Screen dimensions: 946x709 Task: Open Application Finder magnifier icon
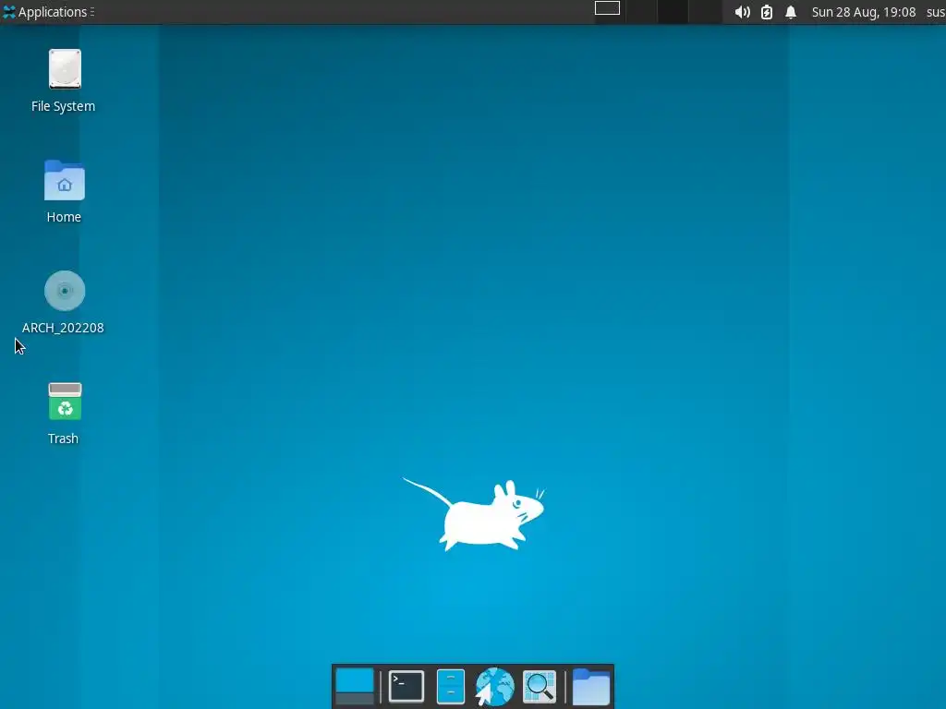(x=540, y=687)
